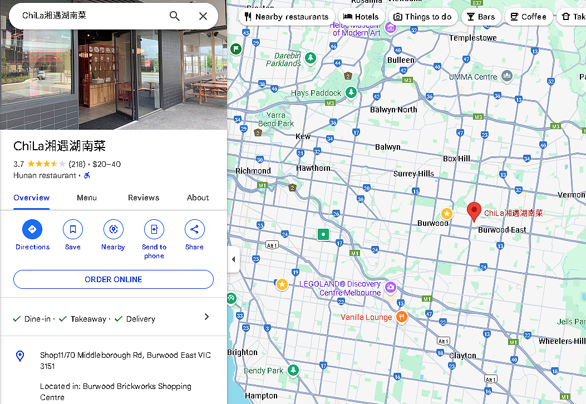Click the UMMA Centre marker icon
This screenshot has width=586, height=404.
[507, 76]
